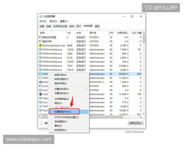
Task: Click icon of WXWorkWeb.exe with PID 14916
Action: [x=40, y=70]
